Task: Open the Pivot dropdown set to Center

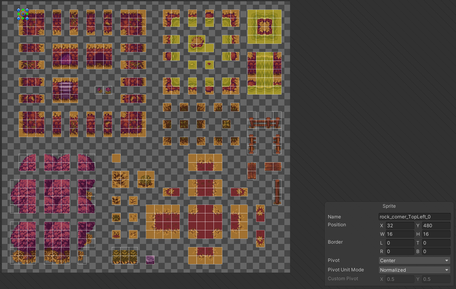Action: pyautogui.click(x=415, y=260)
